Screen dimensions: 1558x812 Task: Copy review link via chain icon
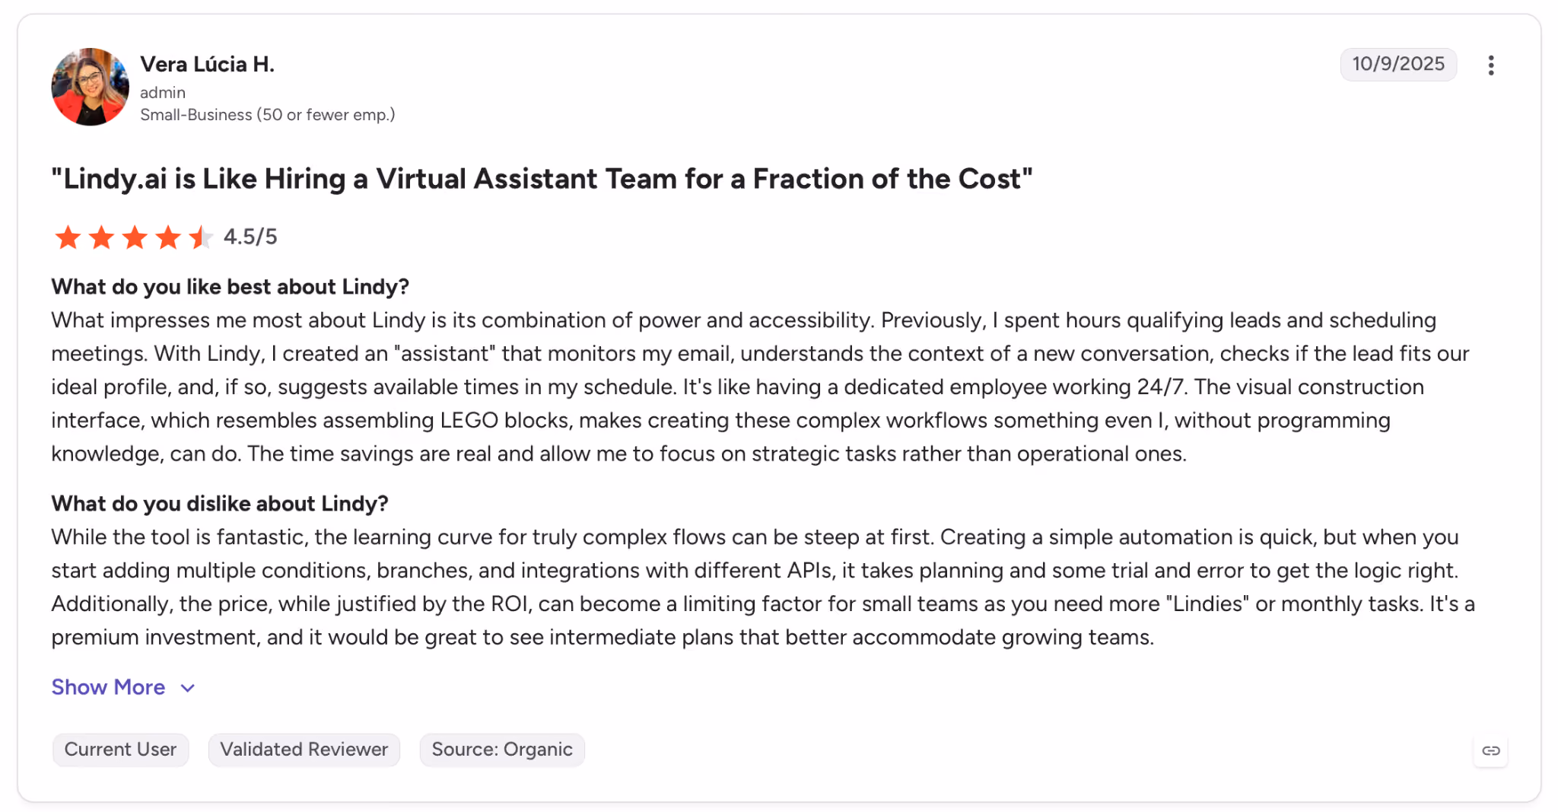click(x=1490, y=750)
